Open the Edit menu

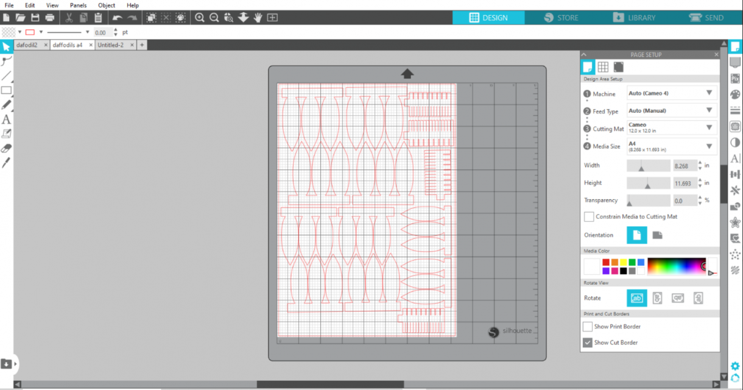coord(30,5)
